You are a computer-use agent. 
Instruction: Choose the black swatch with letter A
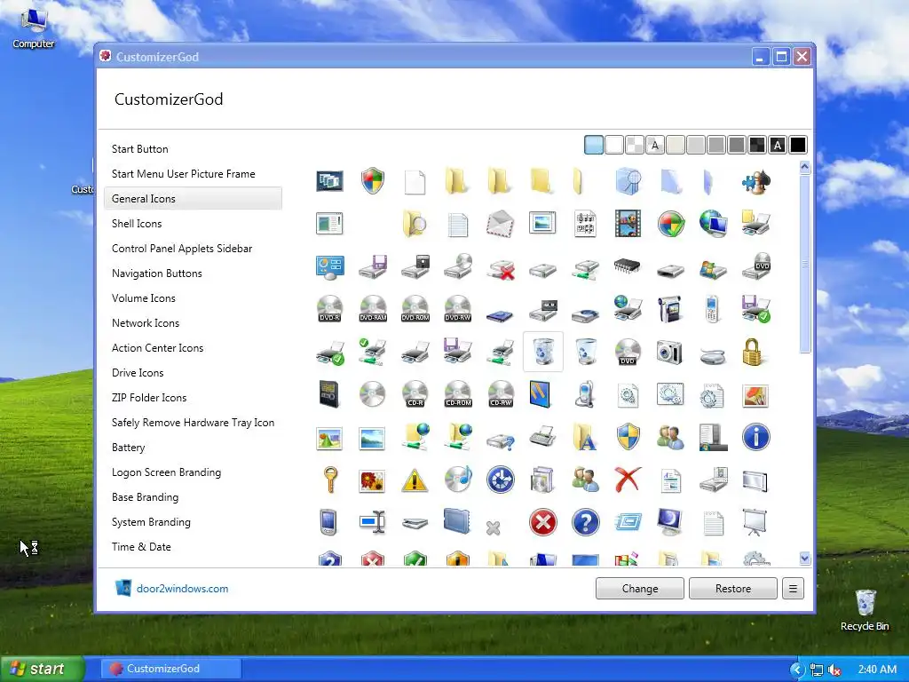(778, 145)
